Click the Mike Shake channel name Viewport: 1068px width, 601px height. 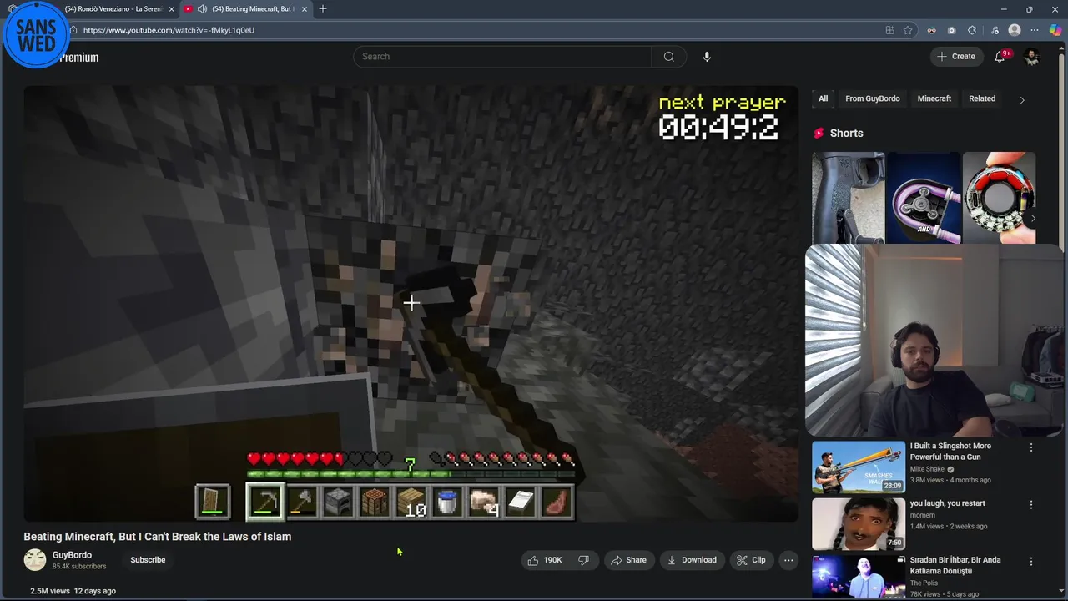click(927, 469)
